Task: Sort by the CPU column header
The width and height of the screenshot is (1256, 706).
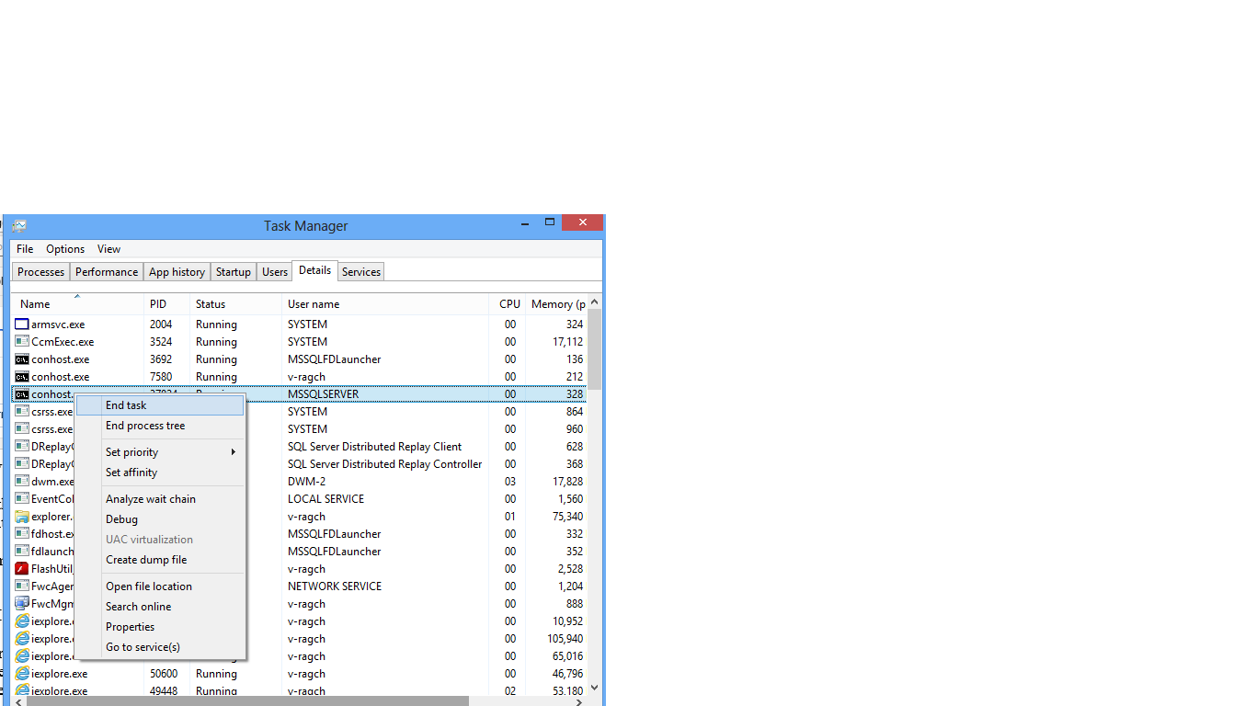Action: click(x=508, y=304)
